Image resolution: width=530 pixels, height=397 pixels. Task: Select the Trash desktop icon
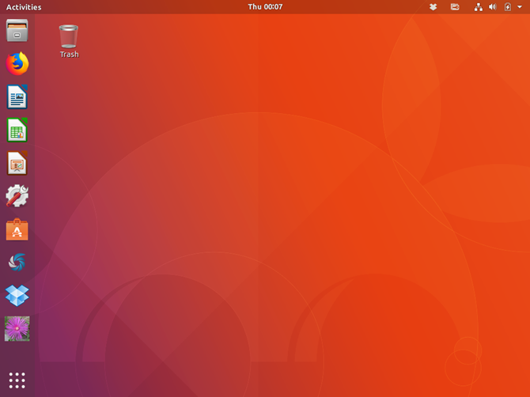click(x=69, y=41)
